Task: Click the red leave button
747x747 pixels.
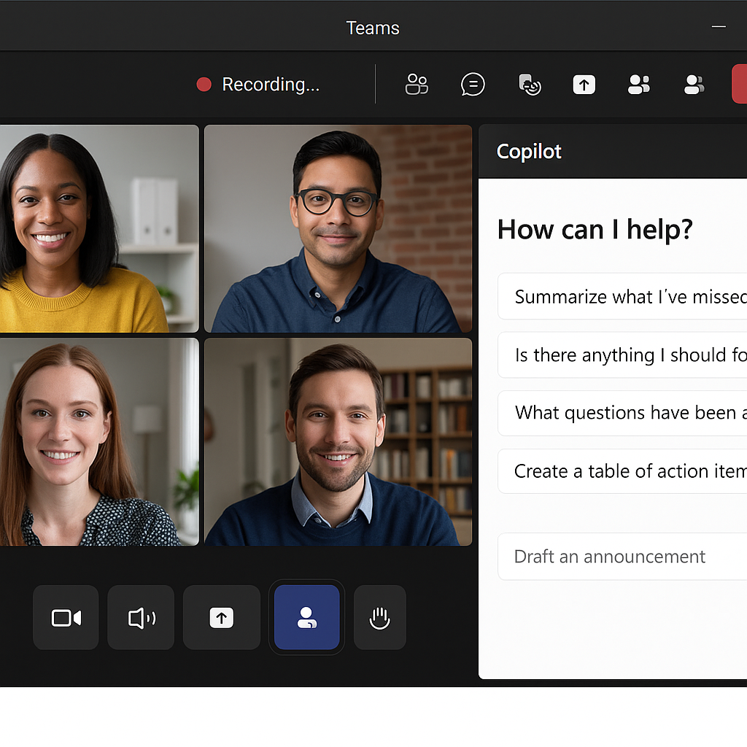Action: pyautogui.click(x=740, y=84)
